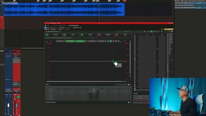Screen dimensions: 206x116
Task: Pin the plugin window using the pin icon
Action: pyautogui.click(x=169, y=23)
